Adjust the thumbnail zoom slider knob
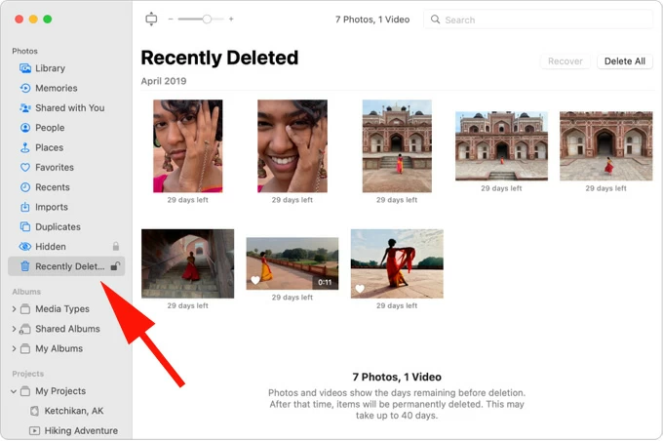The height and width of the screenshot is (441, 663). 207,19
